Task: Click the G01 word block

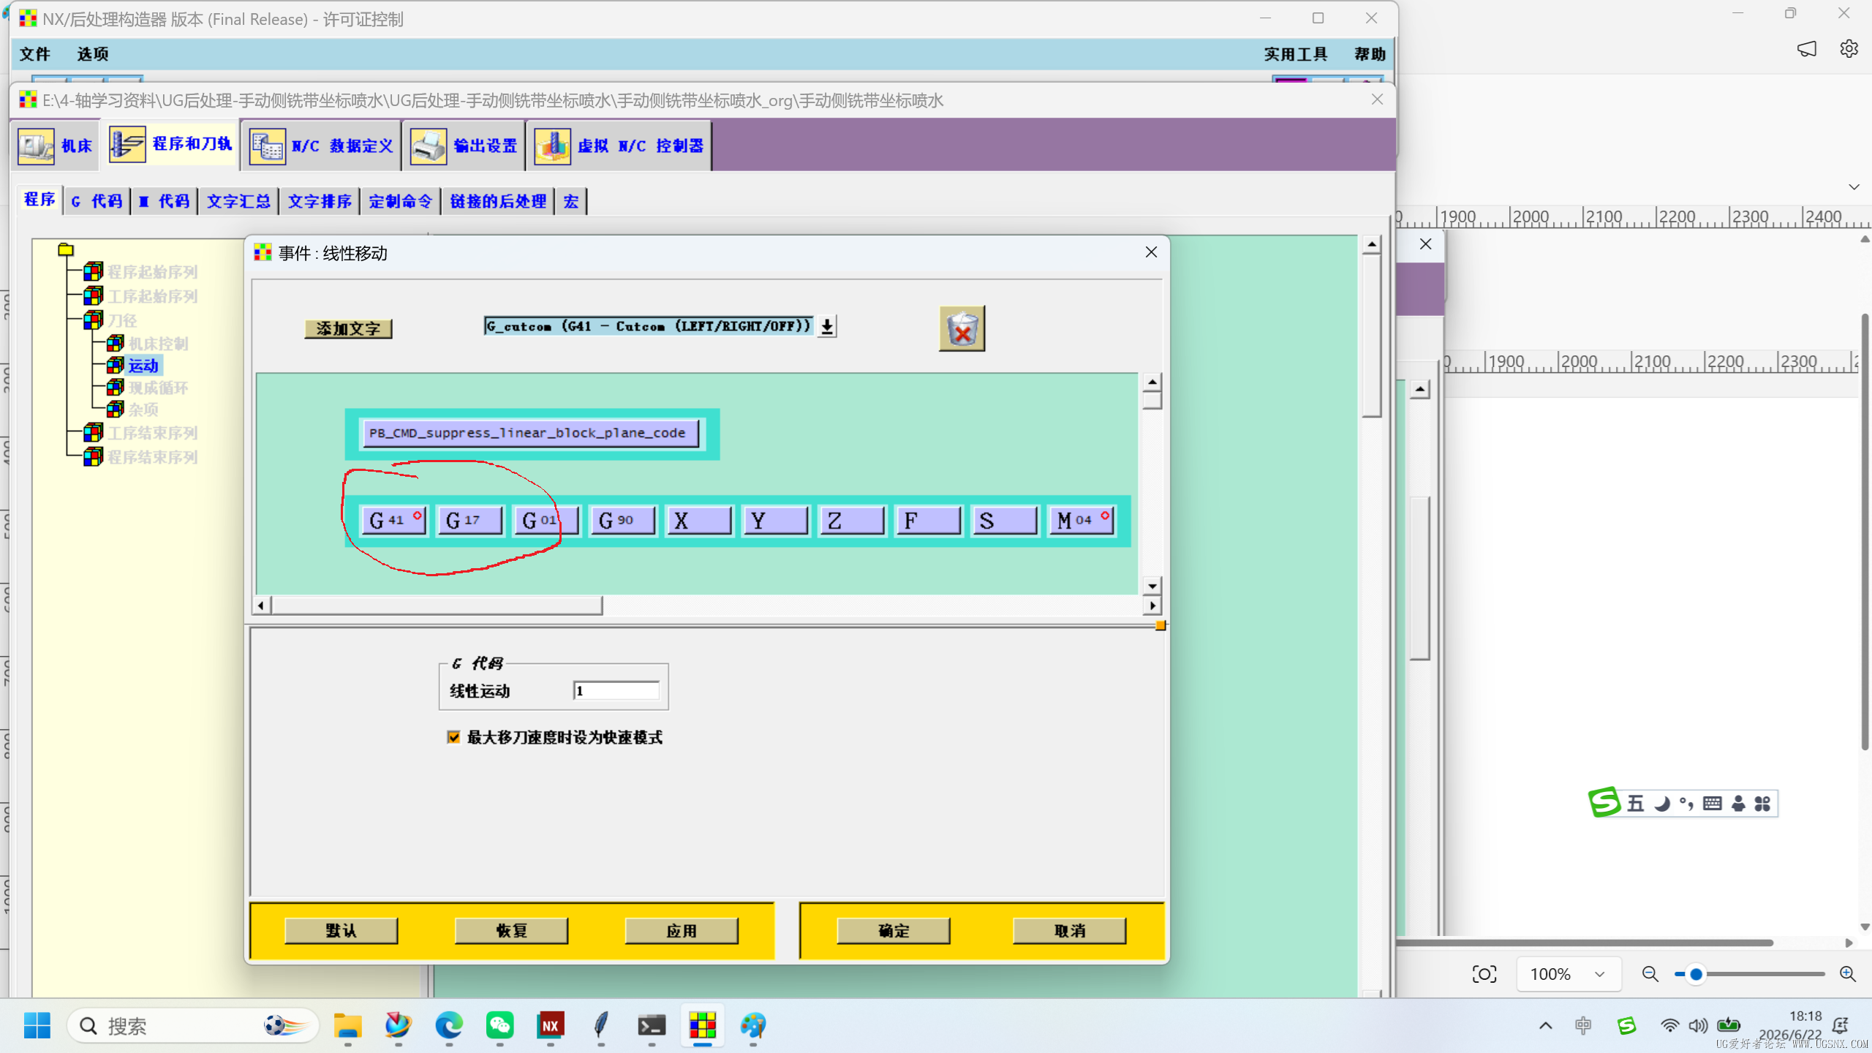Action: click(546, 521)
